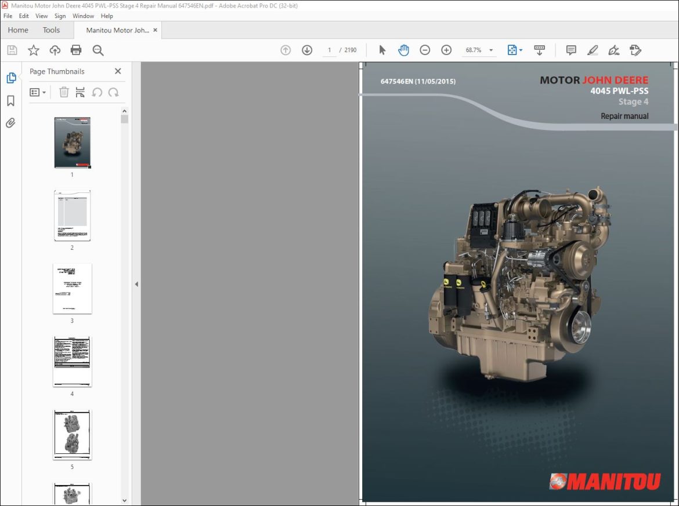679x506 pixels.
Task: Click thumbnail scrollbar down arrow
Action: pyautogui.click(x=125, y=500)
